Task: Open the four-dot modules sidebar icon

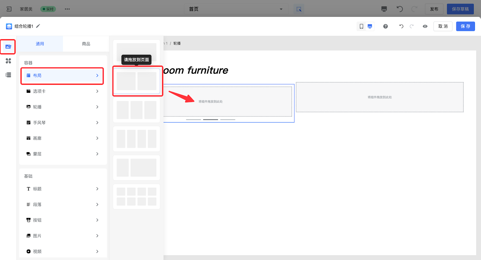Action: point(8,61)
